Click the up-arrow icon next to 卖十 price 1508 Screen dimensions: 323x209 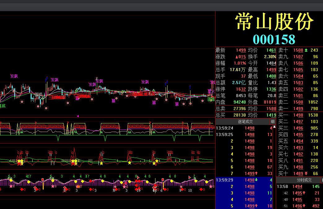(306, 50)
